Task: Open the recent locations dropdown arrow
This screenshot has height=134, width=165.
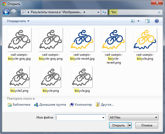Action: [x=19, y=12]
